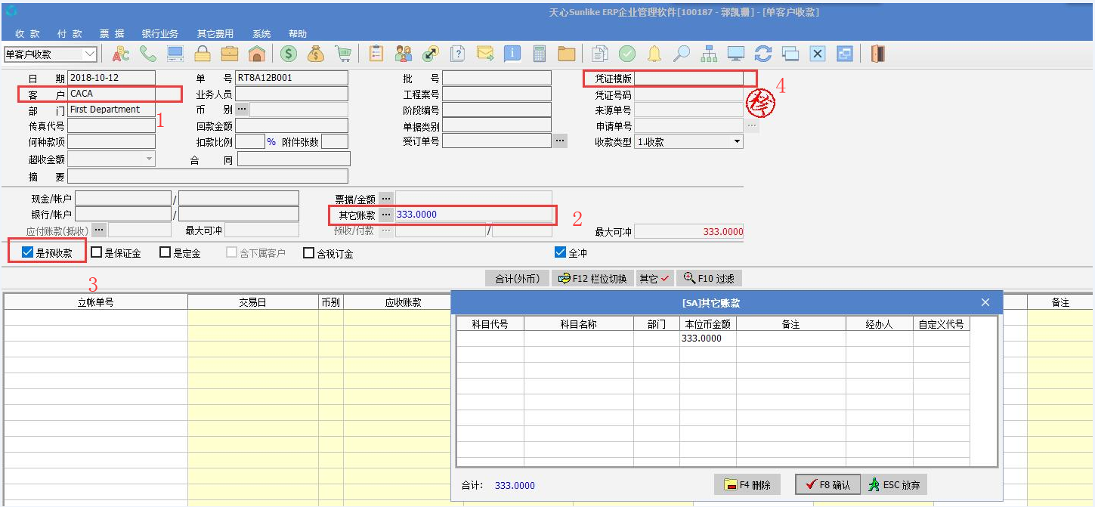Image resolution: width=1095 pixels, height=507 pixels.
Task: Open the 单客户收款 dropdown list
Action: (x=89, y=54)
